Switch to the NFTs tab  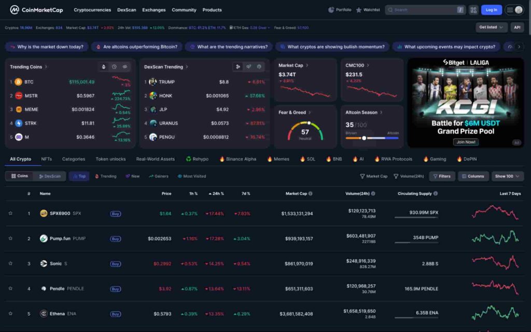(x=47, y=159)
